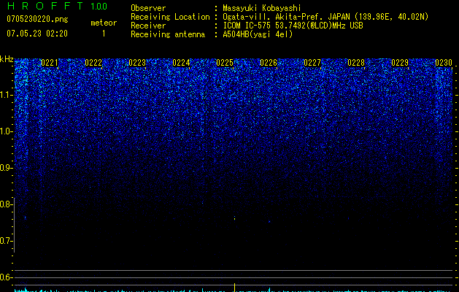The height and width of the screenshot is (292, 459).
Task: Click the yellow meteor echo spike marker
Action: click(x=234, y=288)
